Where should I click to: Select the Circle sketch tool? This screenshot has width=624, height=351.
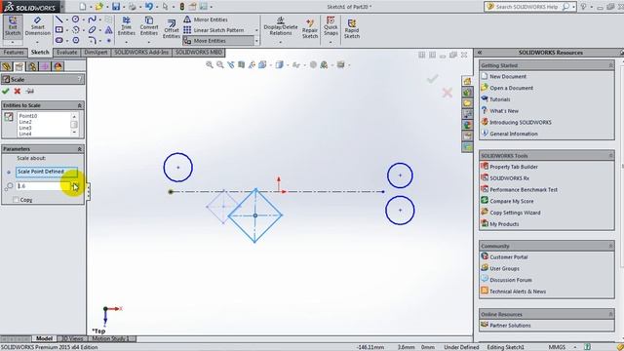75,19
